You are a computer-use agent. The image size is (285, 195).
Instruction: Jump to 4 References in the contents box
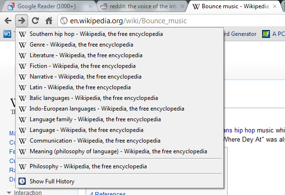point(108,194)
